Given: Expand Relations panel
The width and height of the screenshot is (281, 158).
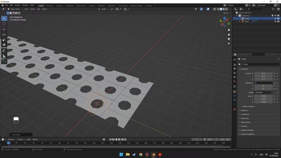Looking at the screenshot, I should click(244, 110).
